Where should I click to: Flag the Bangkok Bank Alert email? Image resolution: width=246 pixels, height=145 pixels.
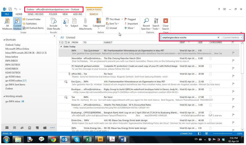[233, 115]
